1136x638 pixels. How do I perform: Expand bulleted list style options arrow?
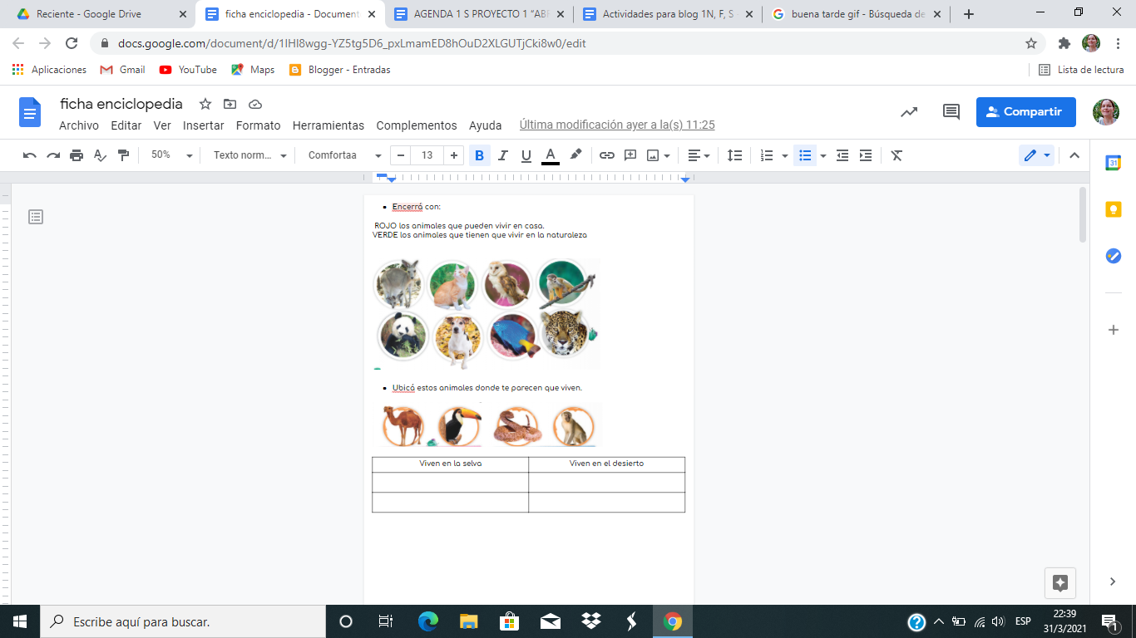[823, 155]
